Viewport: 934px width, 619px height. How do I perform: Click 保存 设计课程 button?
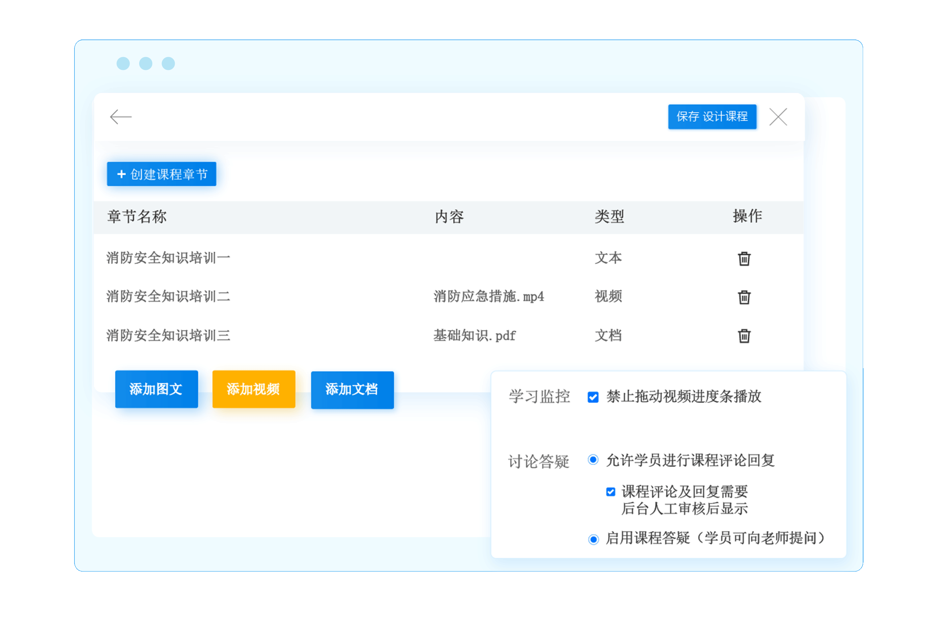712,116
